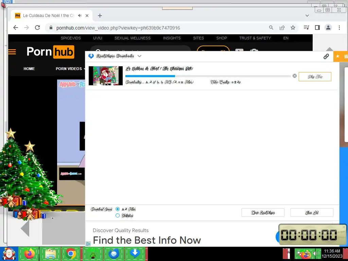Switch to Chrome on the taskbar

pos(71,254)
